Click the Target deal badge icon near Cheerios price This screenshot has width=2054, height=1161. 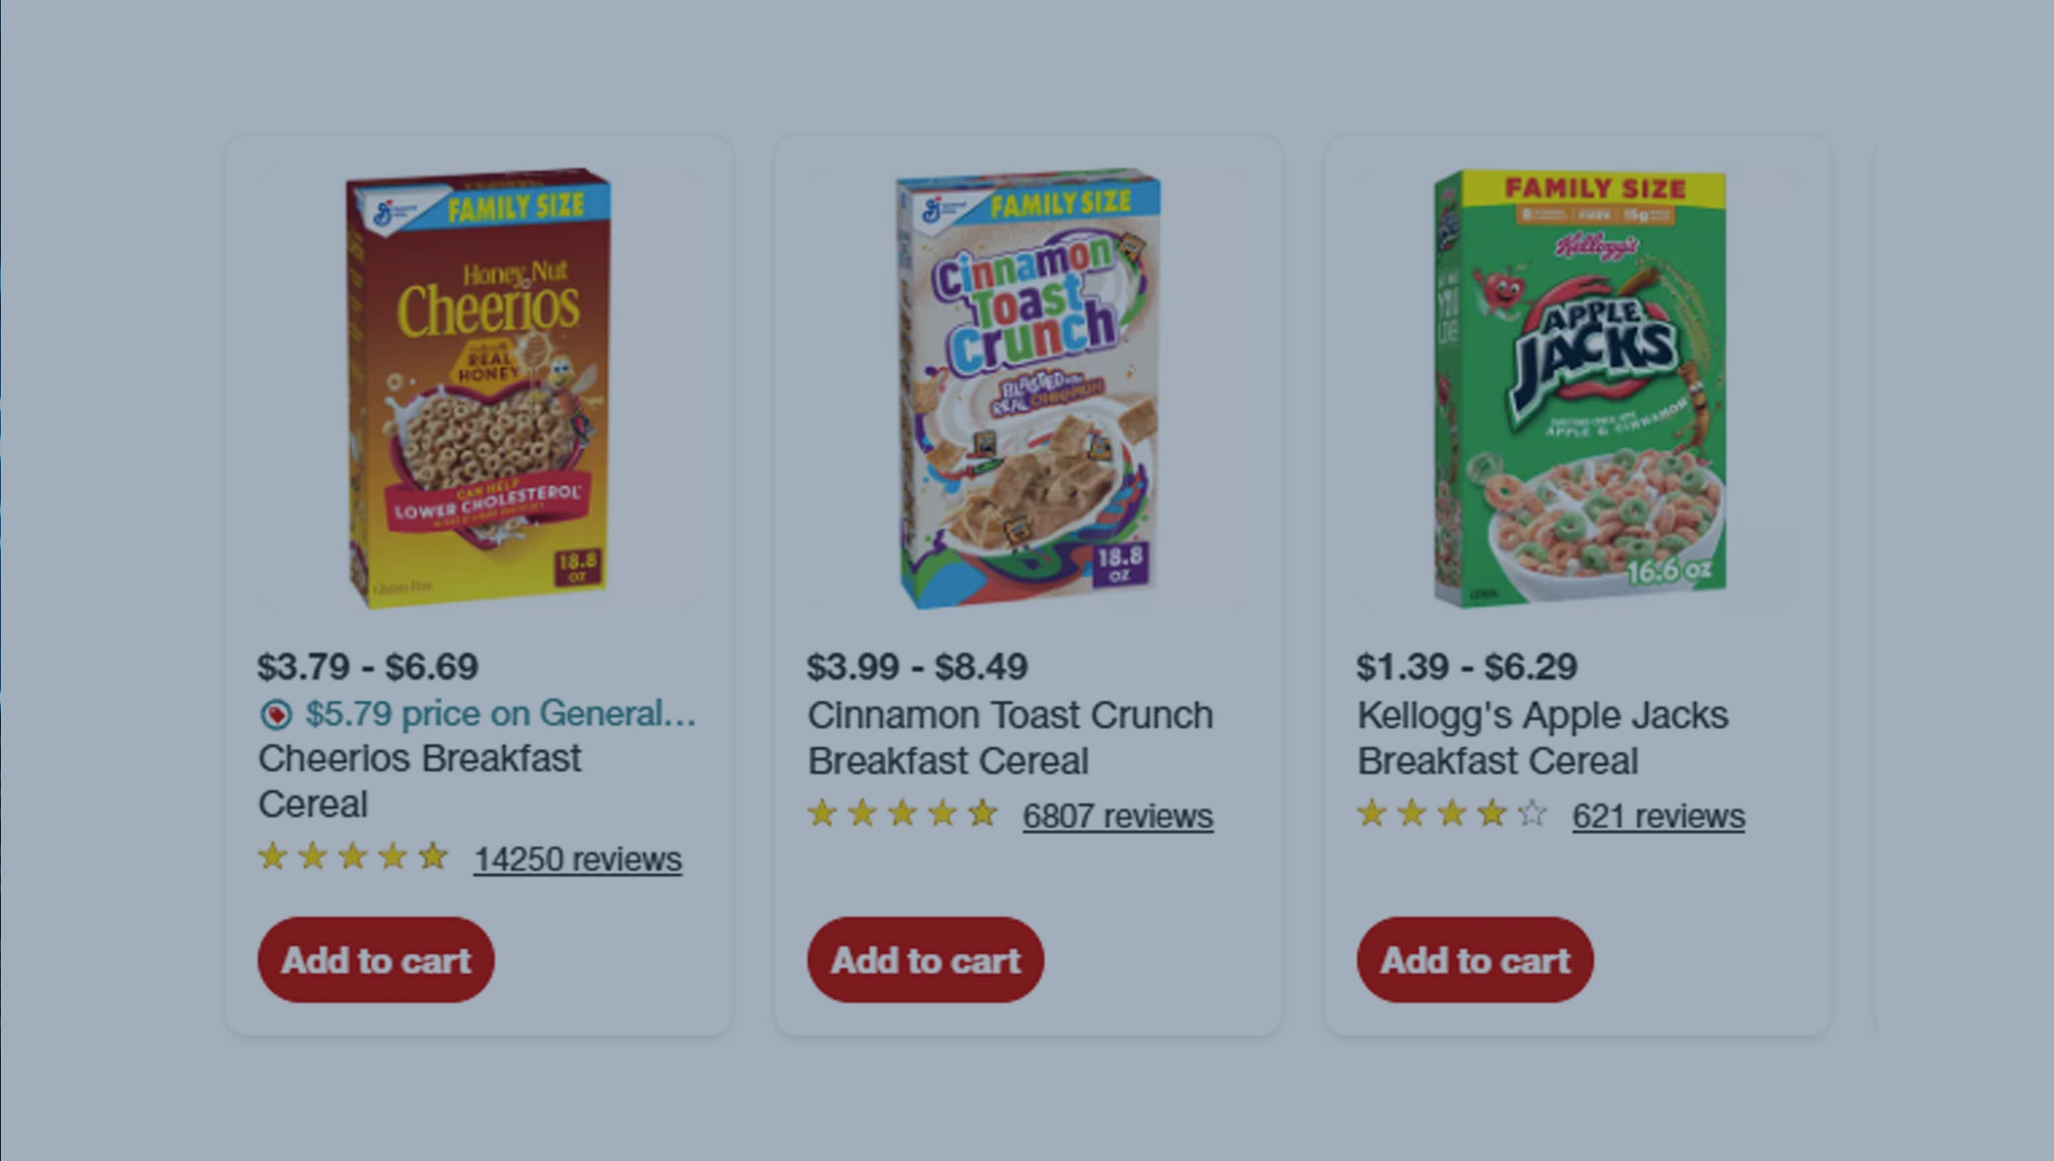[277, 713]
